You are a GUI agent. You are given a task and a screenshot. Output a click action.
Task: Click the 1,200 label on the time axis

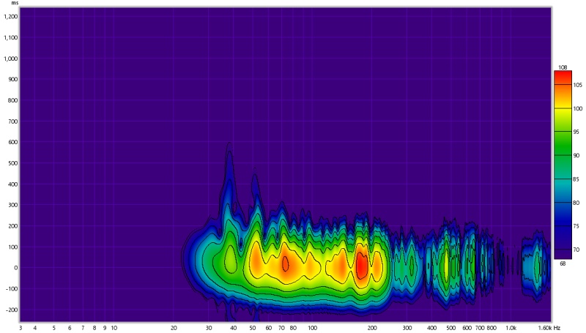[x=10, y=16]
